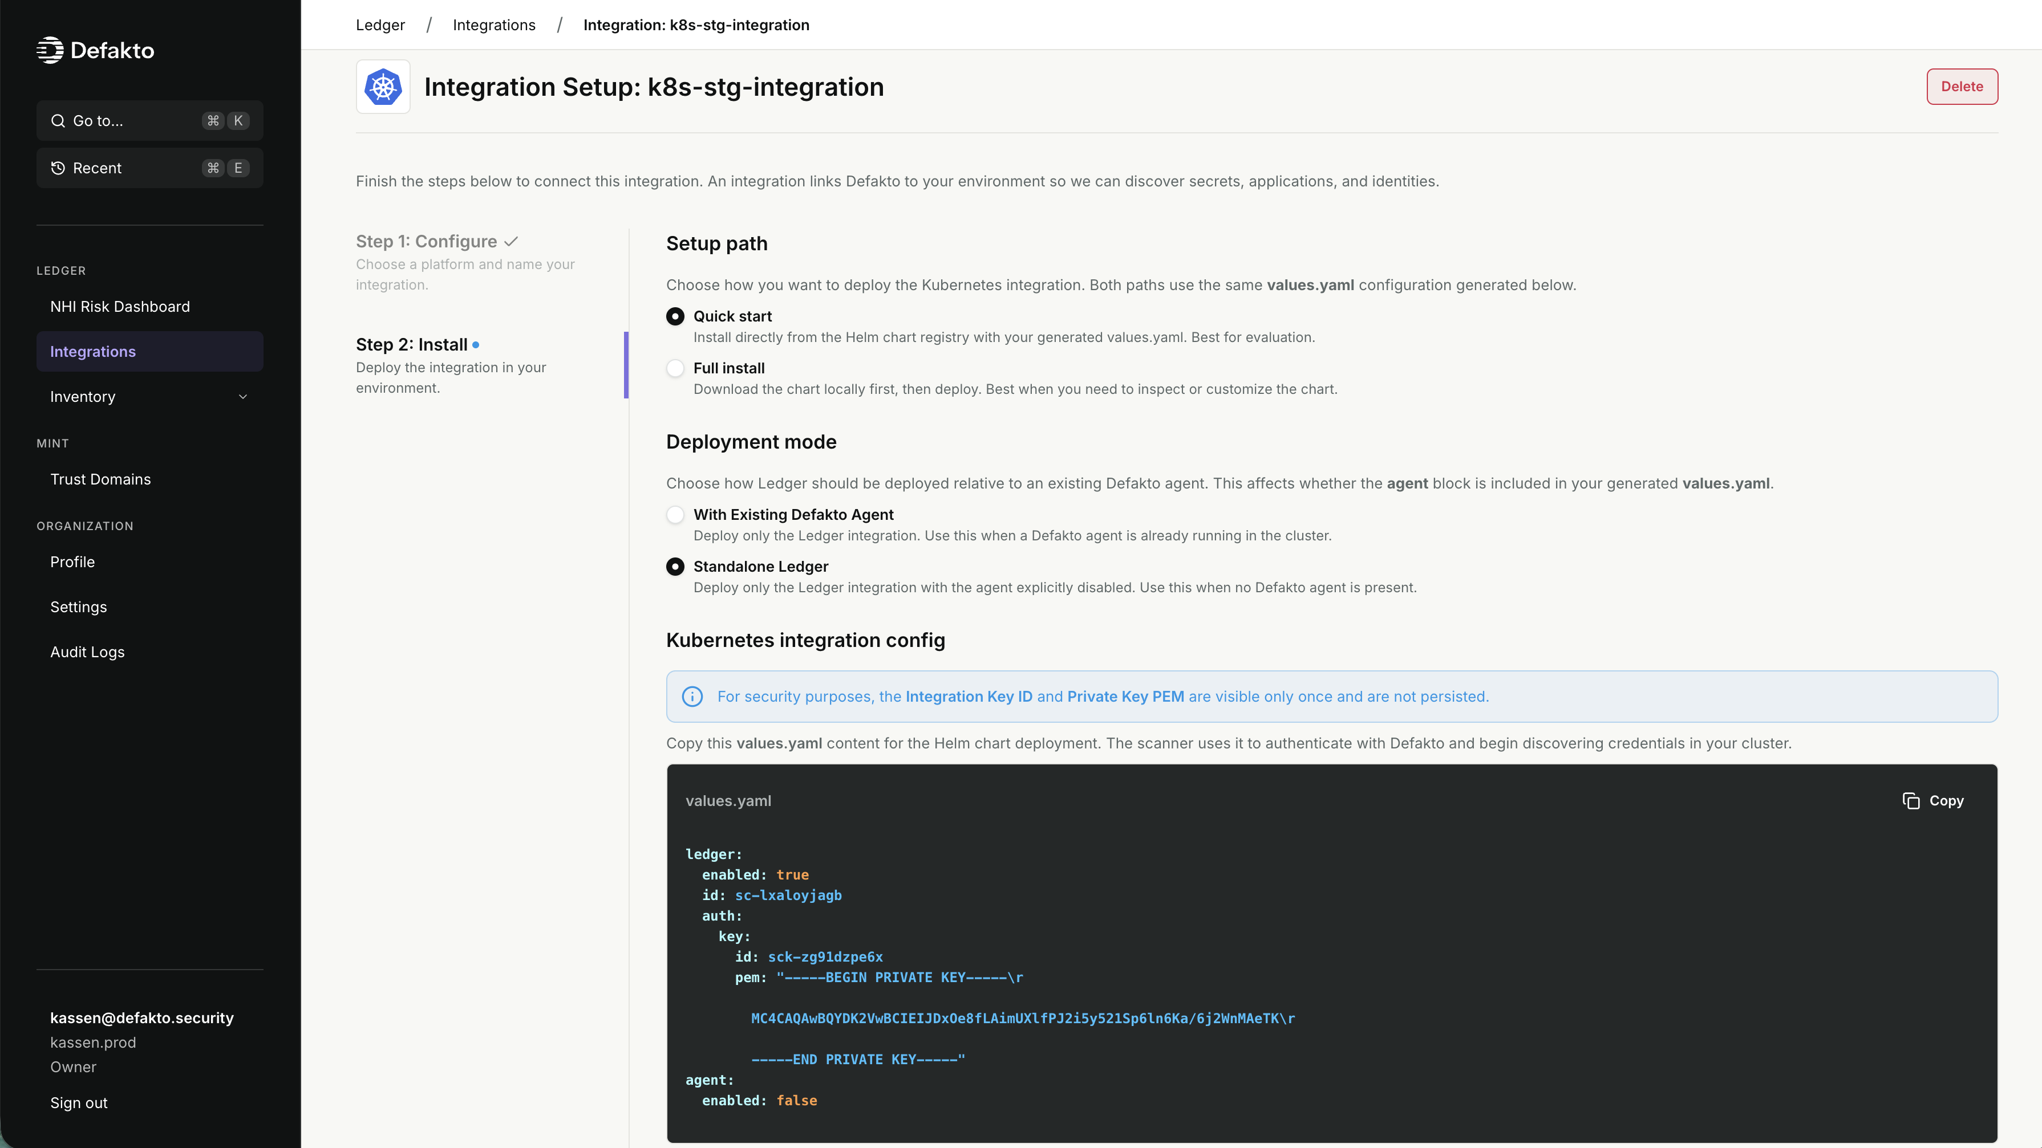Click the values.yaml filename label in code block

click(x=728, y=801)
